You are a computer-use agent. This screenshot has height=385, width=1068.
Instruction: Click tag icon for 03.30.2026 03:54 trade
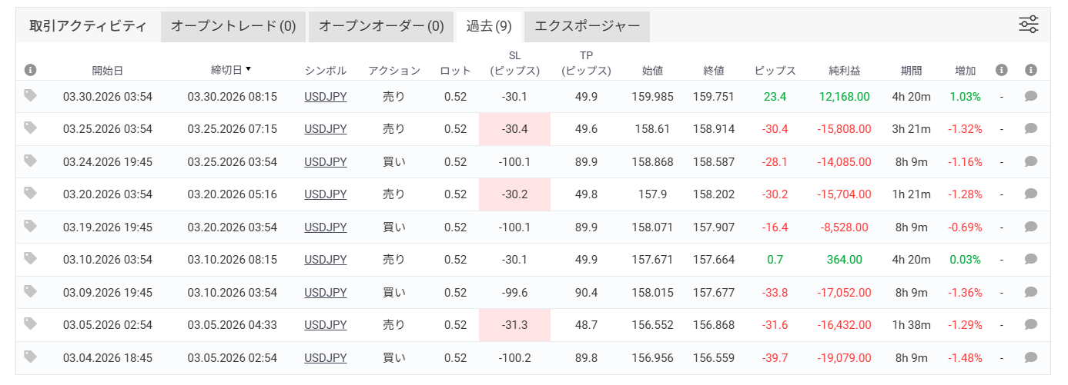[30, 95]
